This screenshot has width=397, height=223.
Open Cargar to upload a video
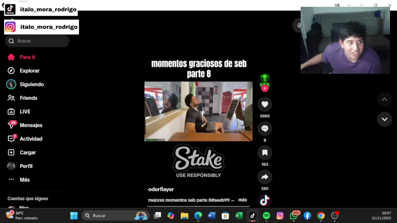tap(22, 152)
